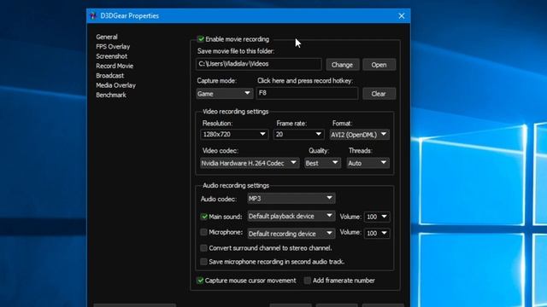This screenshot has width=547, height=307.
Task: Click the 'Save movie file to this folder:' label
Action: tap(236, 51)
